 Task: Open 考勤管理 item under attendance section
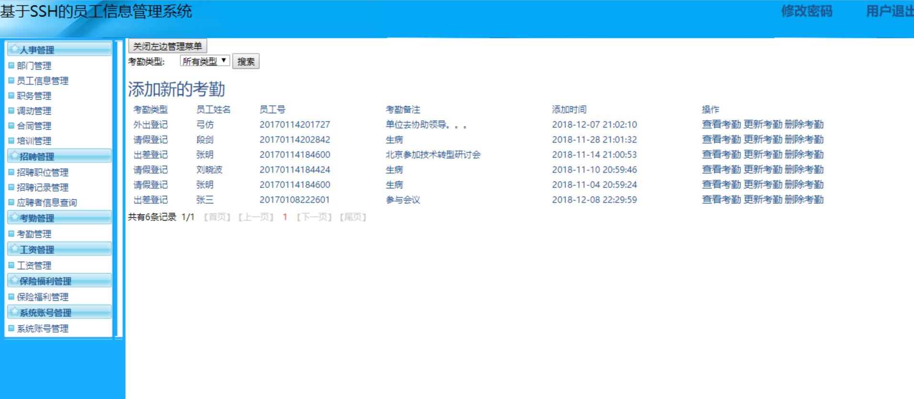pyautogui.click(x=34, y=234)
